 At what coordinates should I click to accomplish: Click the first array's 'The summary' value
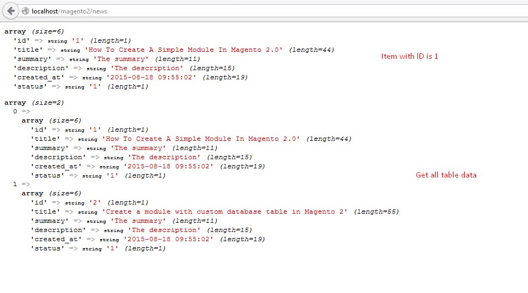point(121,59)
